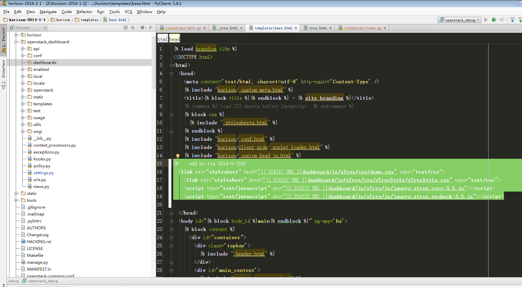Click the Project tree vertical scrollbar

[x=154, y=62]
